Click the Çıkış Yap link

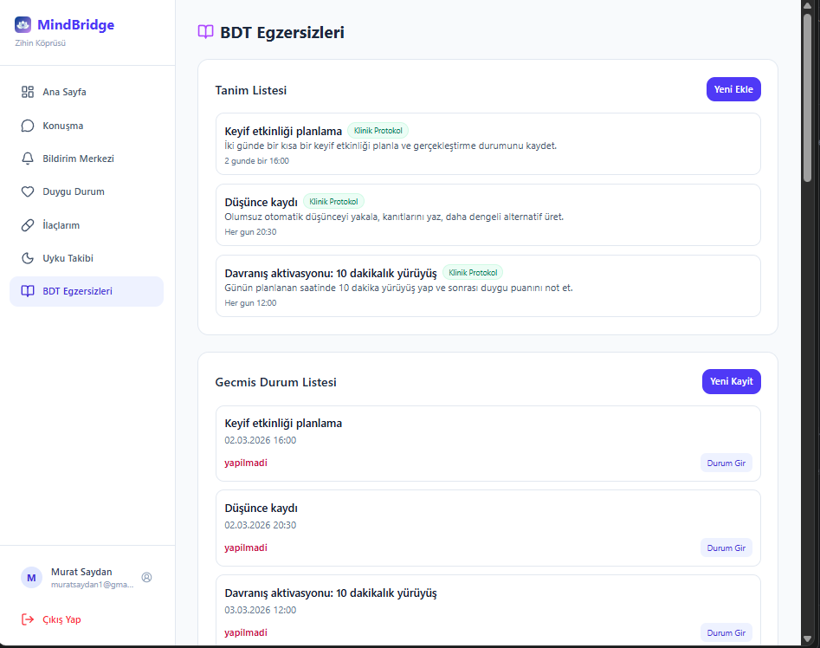point(60,619)
